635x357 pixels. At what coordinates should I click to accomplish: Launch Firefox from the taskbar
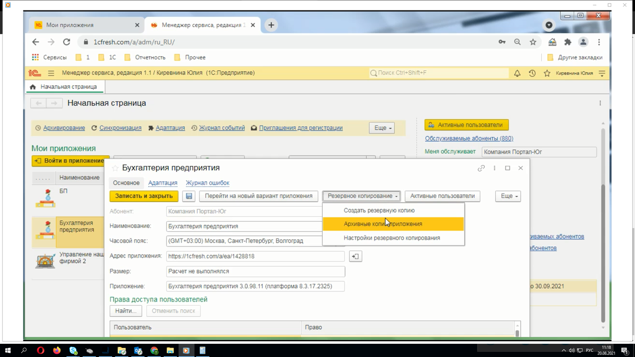[57, 351]
